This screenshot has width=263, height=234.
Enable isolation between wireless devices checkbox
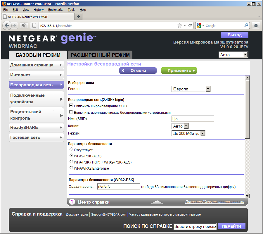[x=71, y=112]
